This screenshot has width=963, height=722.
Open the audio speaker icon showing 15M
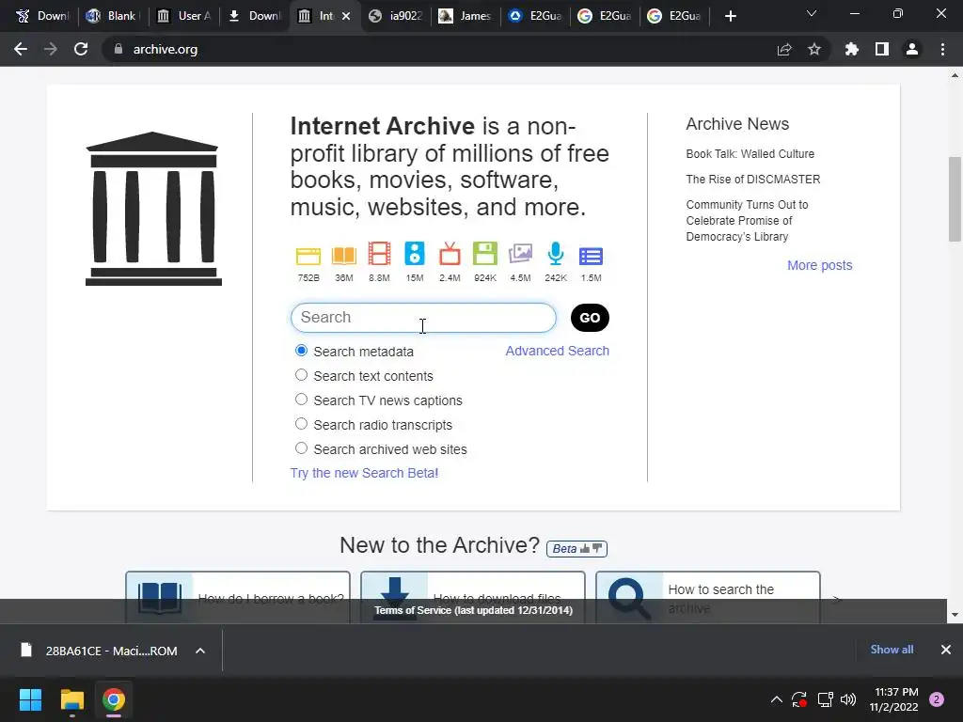415,254
